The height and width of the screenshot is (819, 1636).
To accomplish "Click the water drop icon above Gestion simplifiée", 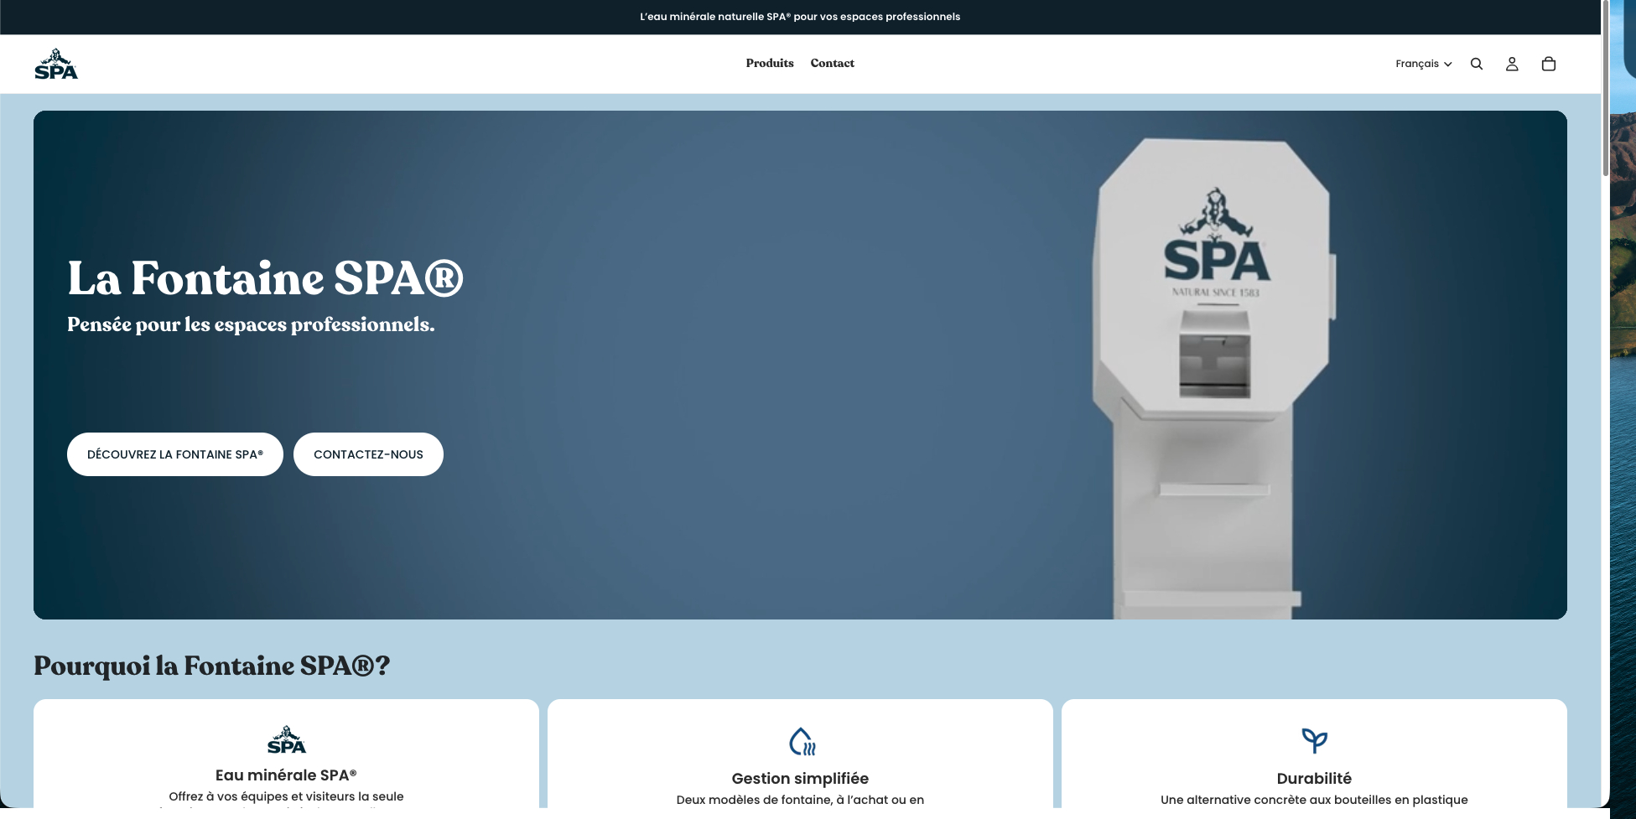I will click(x=801, y=741).
